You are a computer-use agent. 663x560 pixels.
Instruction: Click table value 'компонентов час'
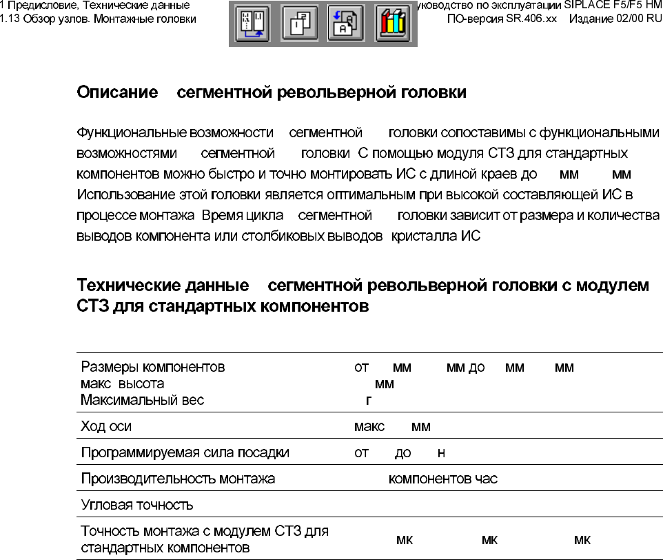coord(442,479)
